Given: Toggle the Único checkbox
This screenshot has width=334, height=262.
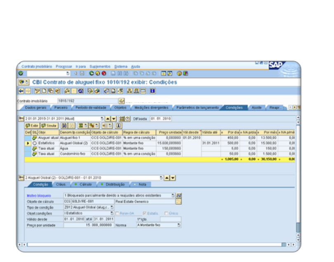Looking at the screenshot, I should point(166,213).
